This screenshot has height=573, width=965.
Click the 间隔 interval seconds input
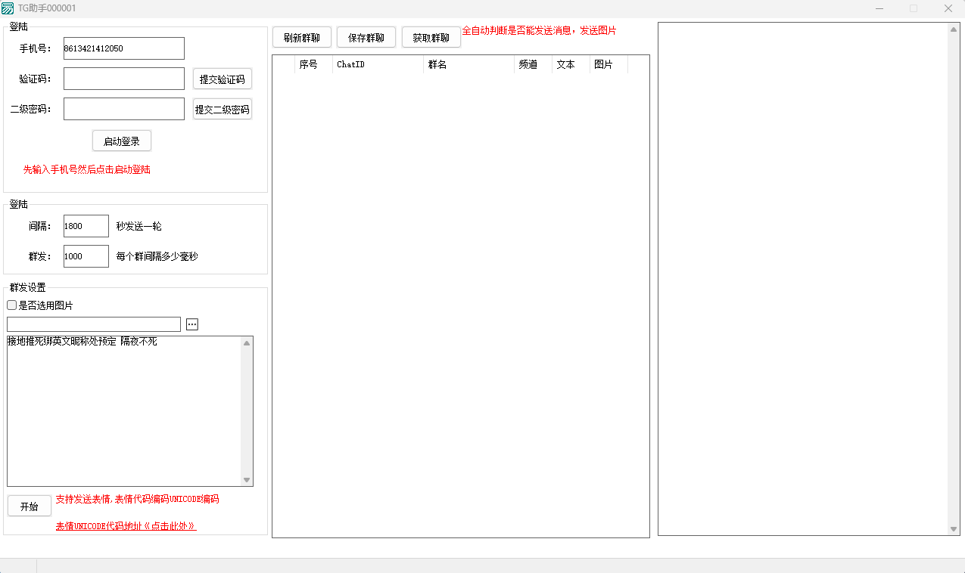[86, 226]
